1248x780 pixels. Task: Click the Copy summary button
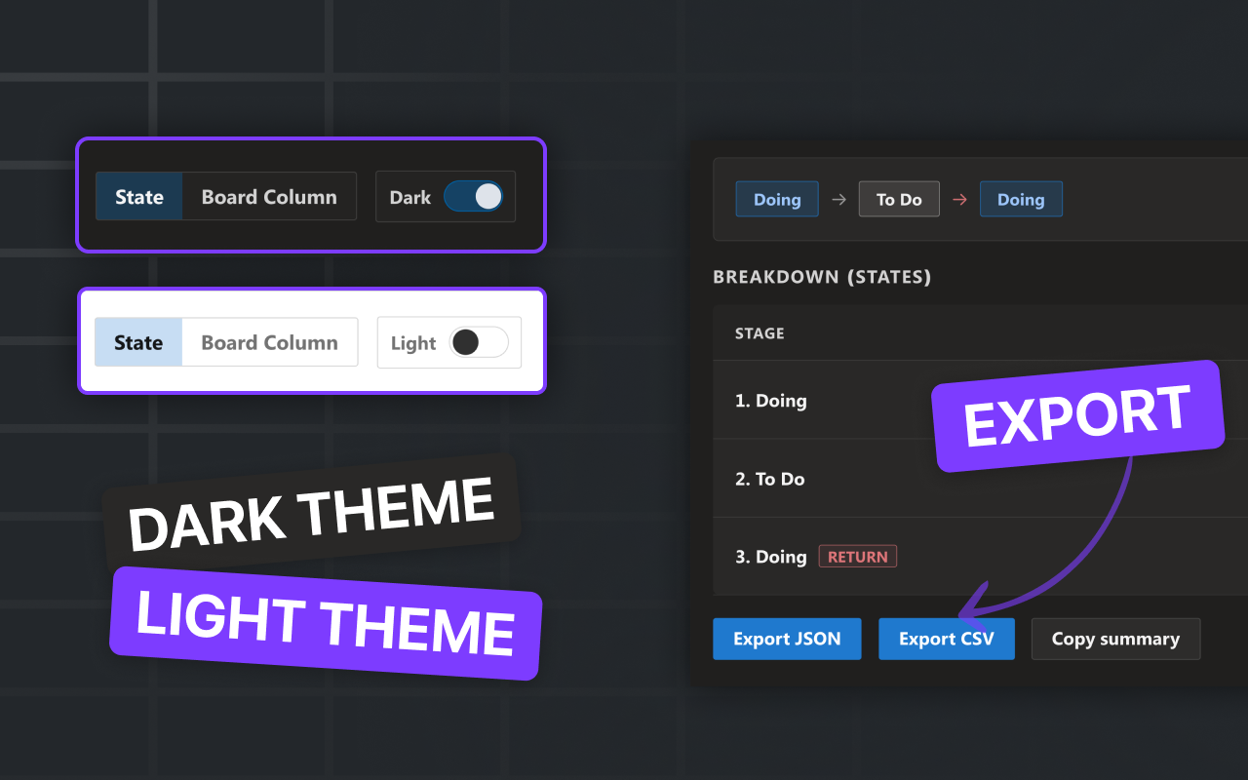click(x=1115, y=639)
